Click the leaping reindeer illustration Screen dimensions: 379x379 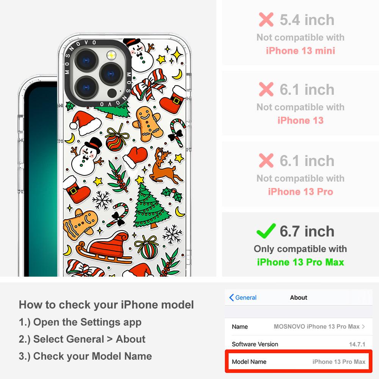[164, 166]
